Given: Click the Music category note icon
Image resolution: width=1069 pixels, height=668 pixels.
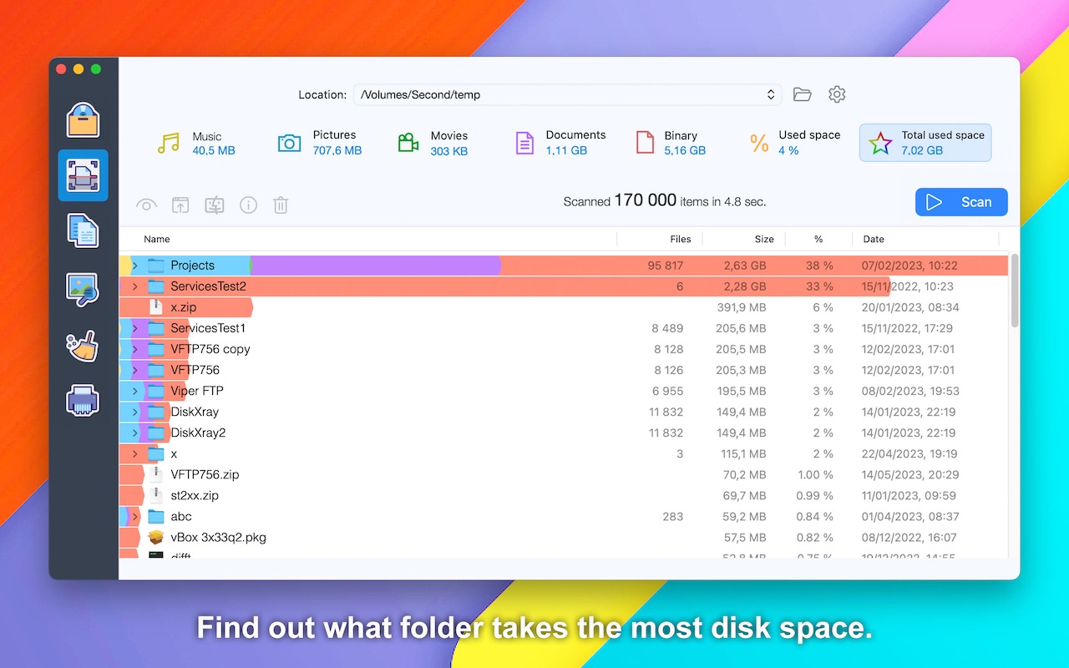Looking at the screenshot, I should click(x=169, y=144).
